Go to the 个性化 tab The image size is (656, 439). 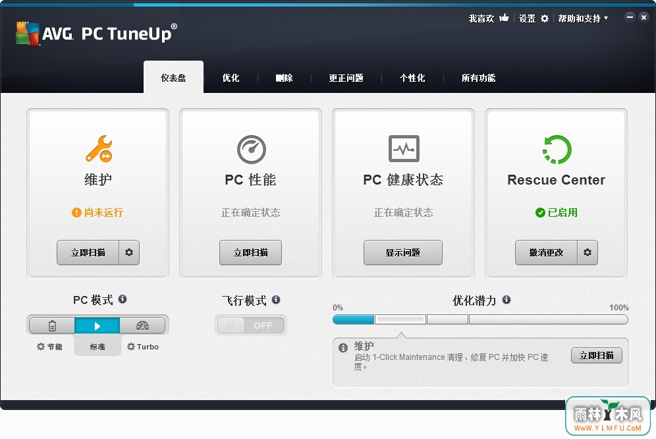[412, 78]
